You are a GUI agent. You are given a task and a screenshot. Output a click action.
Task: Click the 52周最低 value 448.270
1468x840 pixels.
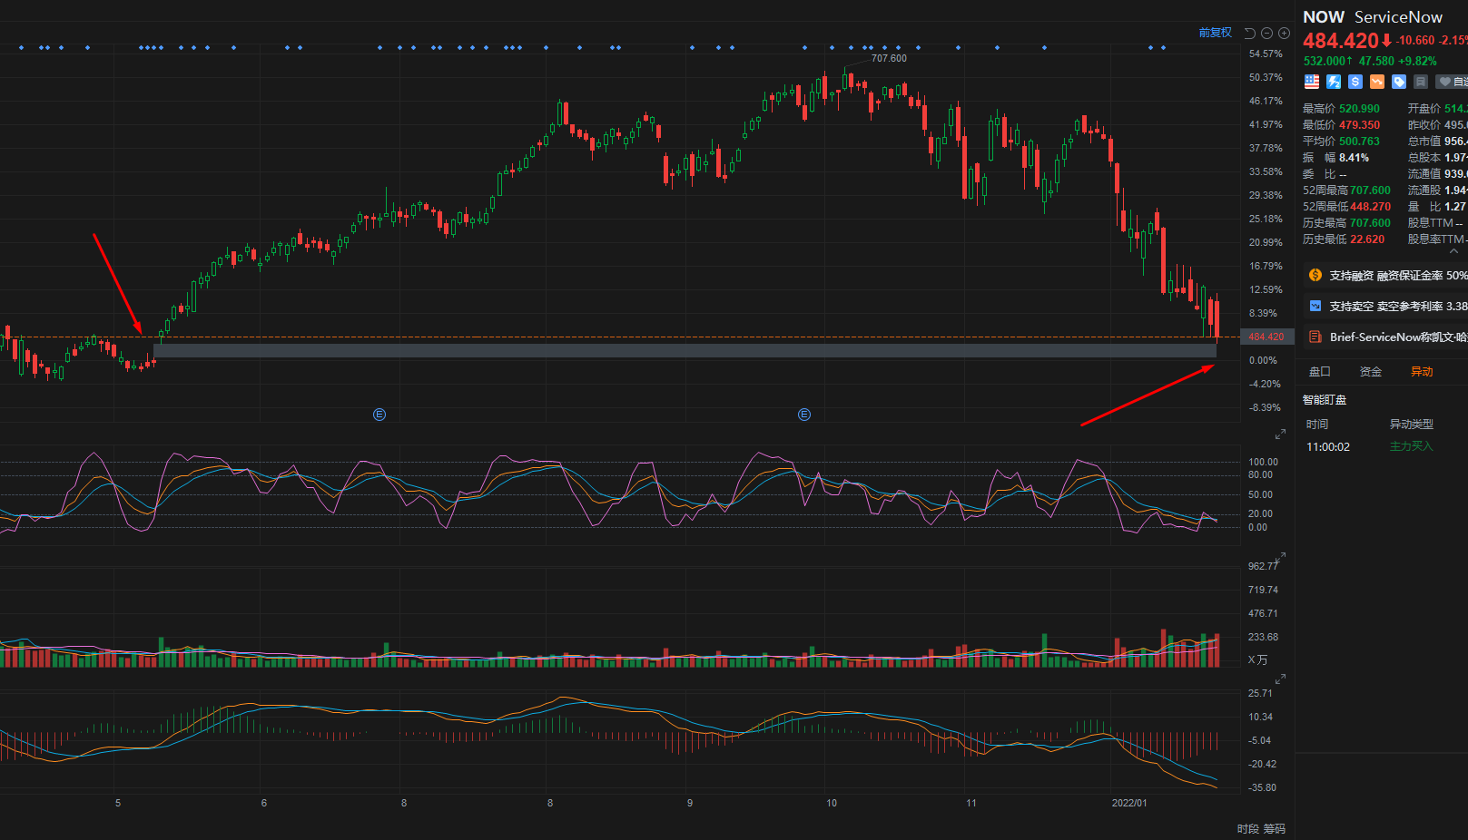tap(1370, 207)
